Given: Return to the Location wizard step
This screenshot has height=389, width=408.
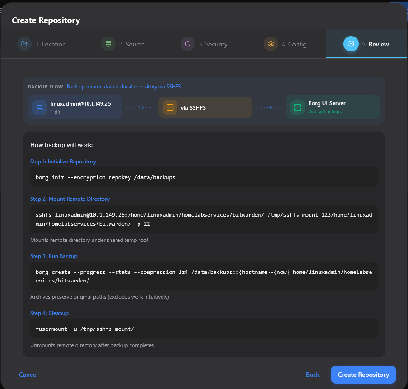Looking at the screenshot, I should click(51, 44).
